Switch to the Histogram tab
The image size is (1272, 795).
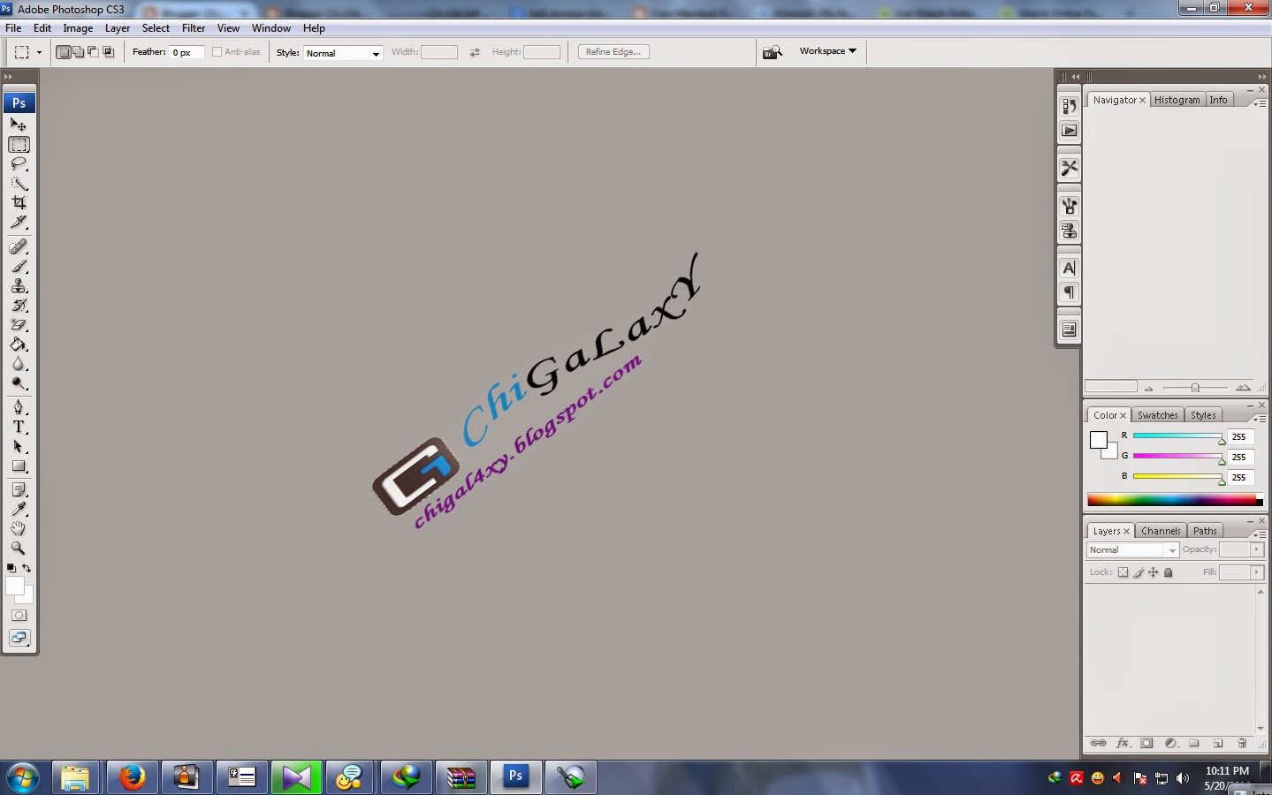(x=1177, y=100)
